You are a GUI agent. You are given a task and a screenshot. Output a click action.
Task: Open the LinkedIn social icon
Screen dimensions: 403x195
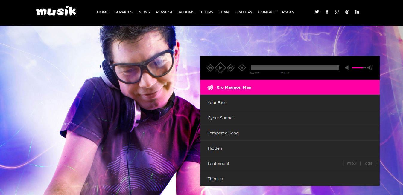(x=357, y=12)
